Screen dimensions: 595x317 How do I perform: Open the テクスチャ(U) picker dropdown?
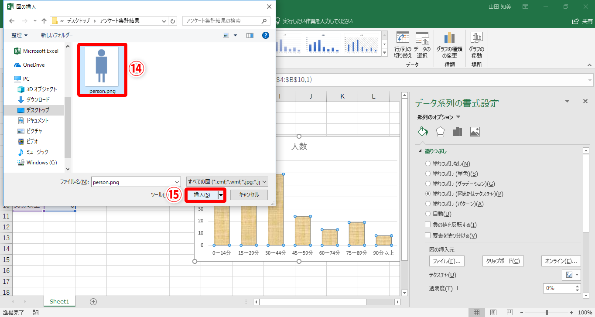(x=571, y=275)
